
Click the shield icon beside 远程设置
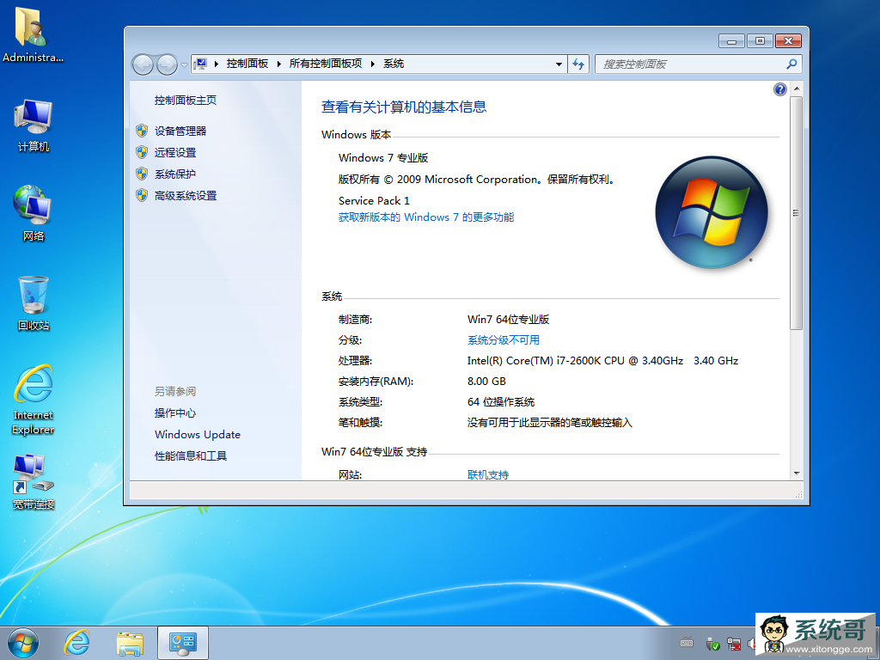coord(142,152)
